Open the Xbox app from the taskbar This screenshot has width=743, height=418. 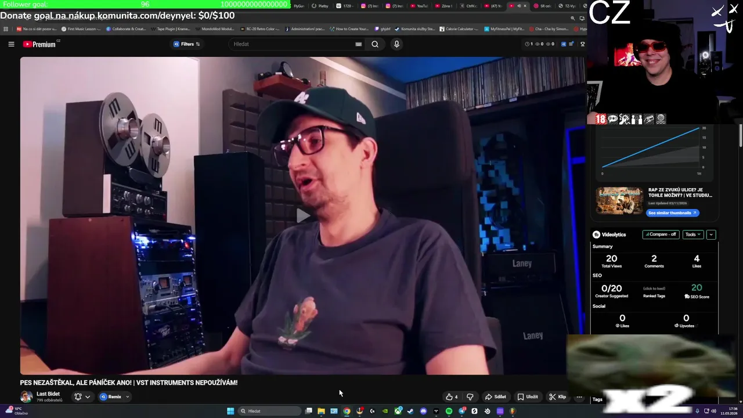coord(398,411)
